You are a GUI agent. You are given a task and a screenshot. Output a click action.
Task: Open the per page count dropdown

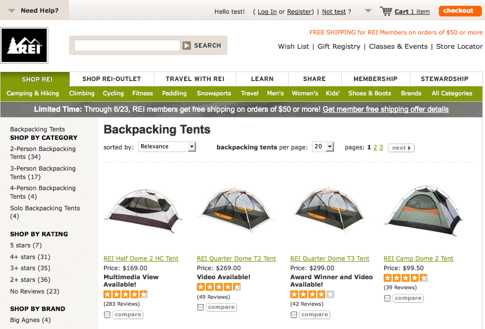coord(323,147)
